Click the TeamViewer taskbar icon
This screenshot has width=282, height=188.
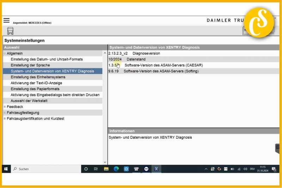pyautogui.click(x=146, y=169)
